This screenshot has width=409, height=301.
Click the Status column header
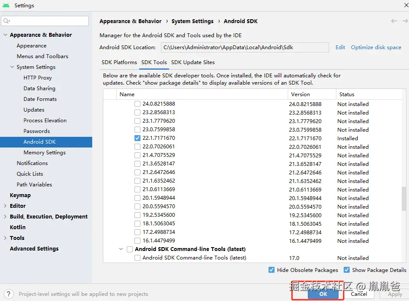click(x=369, y=94)
